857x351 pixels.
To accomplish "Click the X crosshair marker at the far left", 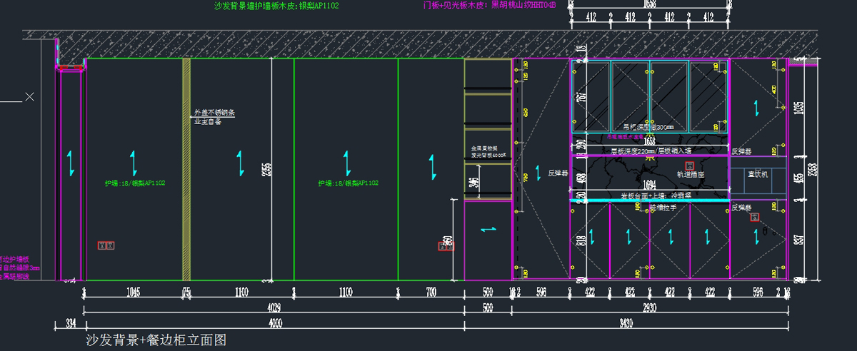I will pos(29,96).
